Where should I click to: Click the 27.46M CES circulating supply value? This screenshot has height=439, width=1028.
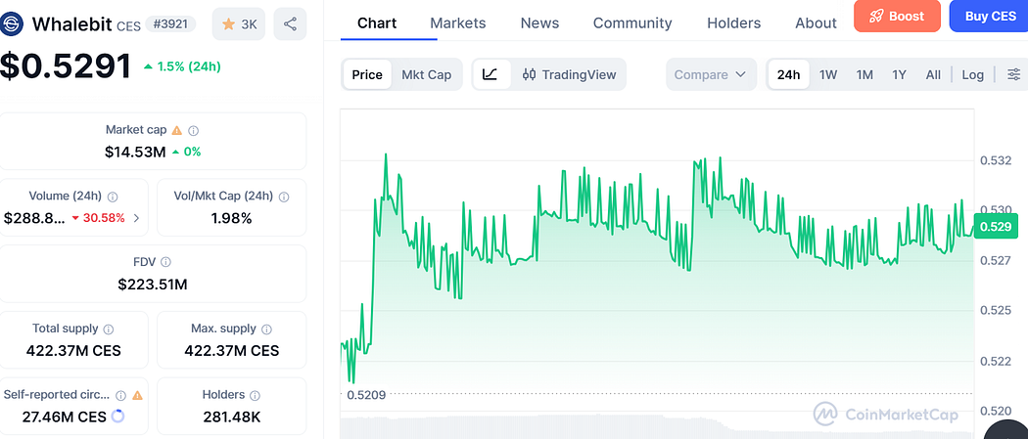coord(64,417)
